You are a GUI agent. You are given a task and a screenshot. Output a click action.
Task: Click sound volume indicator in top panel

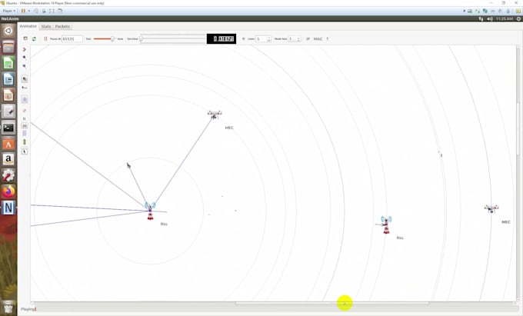(490, 18)
